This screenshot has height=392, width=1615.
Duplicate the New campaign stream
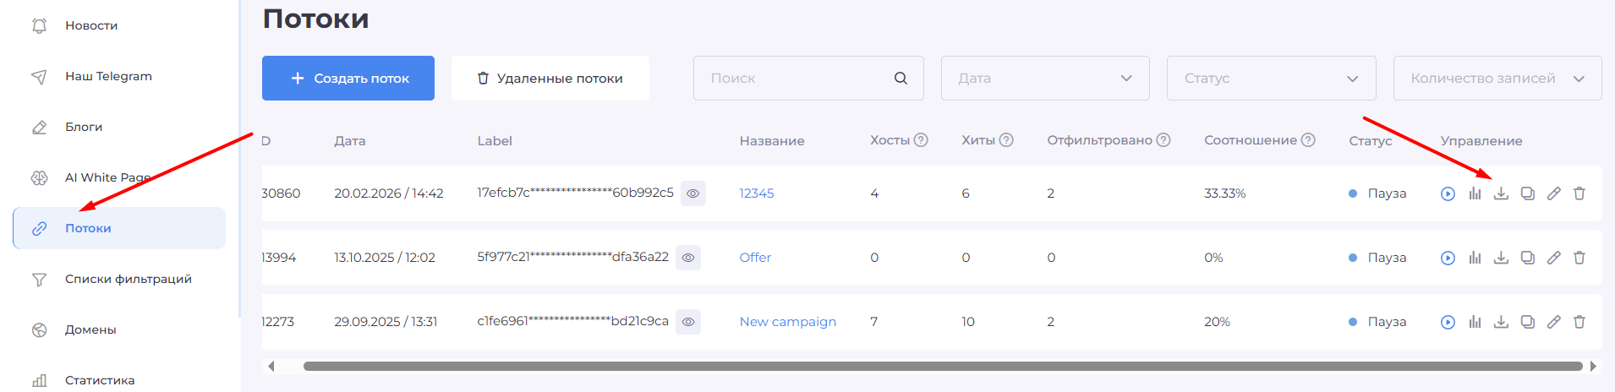(1527, 322)
